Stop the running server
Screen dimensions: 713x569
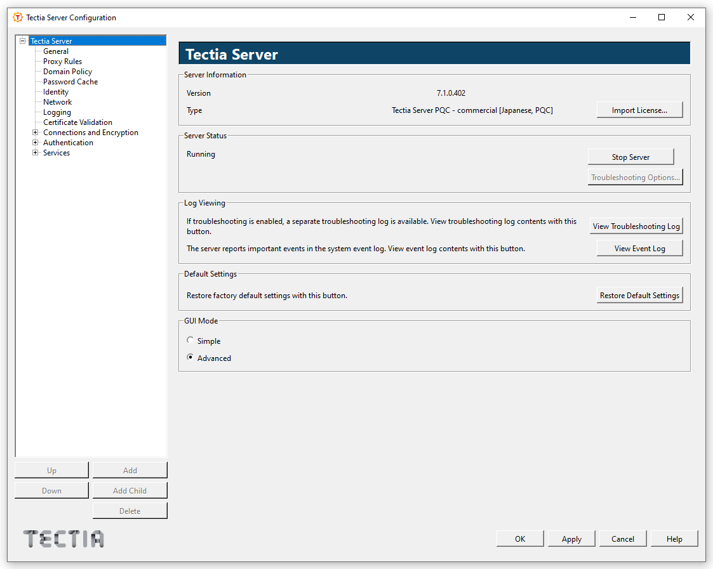coord(630,157)
